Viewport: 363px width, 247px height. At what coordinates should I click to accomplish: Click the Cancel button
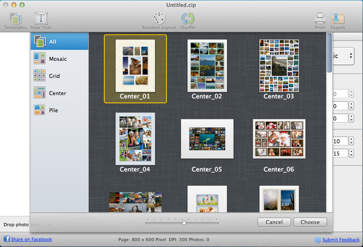274,222
